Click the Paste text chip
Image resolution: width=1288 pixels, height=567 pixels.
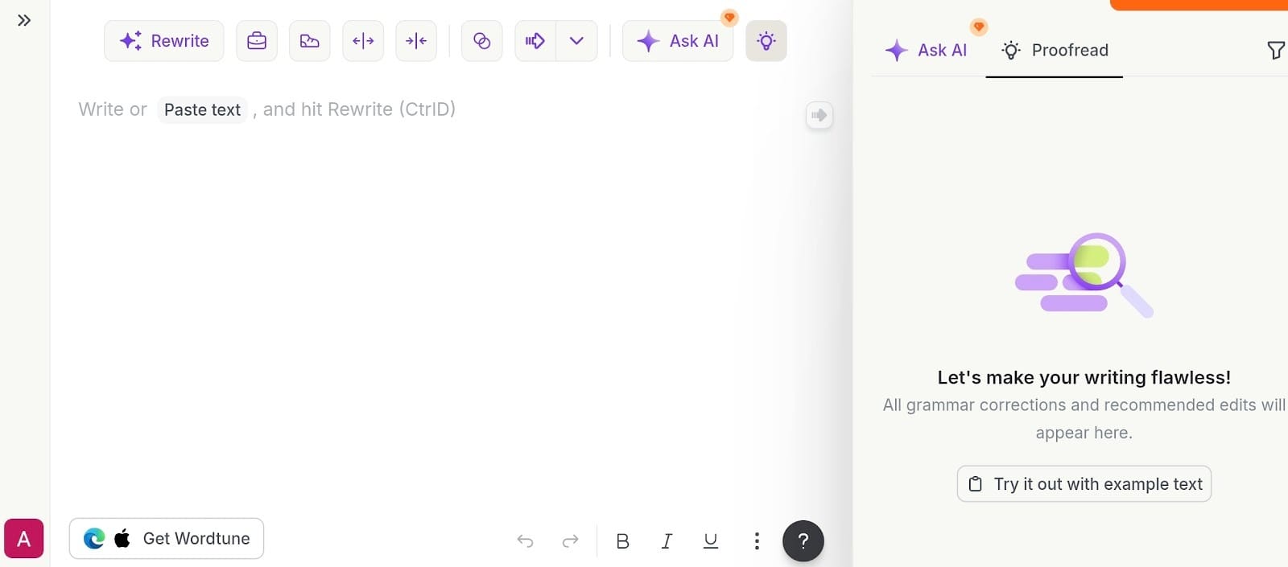[x=202, y=109]
